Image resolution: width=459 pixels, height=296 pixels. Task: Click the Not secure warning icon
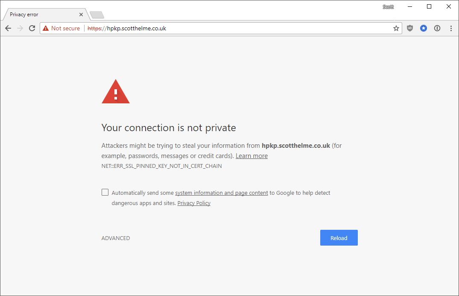coord(46,28)
